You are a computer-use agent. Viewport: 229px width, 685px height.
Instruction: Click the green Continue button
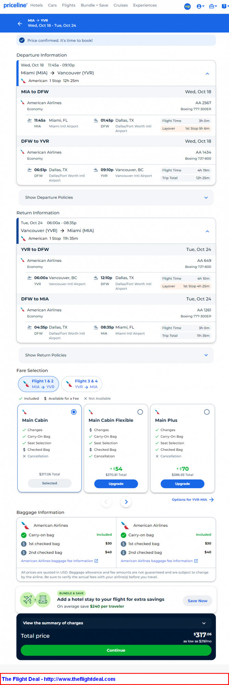click(116, 650)
